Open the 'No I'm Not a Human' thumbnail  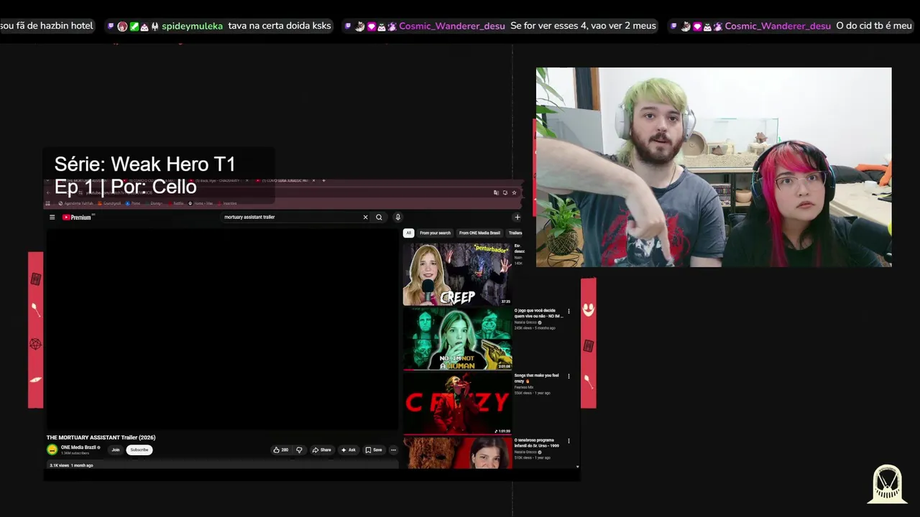click(457, 338)
